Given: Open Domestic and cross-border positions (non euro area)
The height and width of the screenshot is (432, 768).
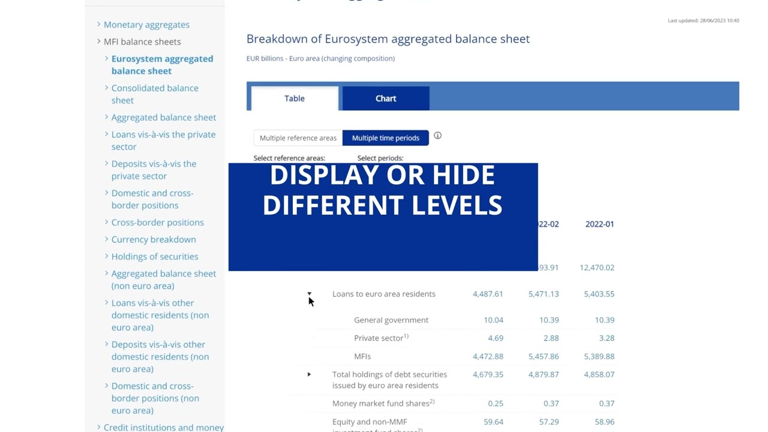Looking at the screenshot, I should coord(155,398).
